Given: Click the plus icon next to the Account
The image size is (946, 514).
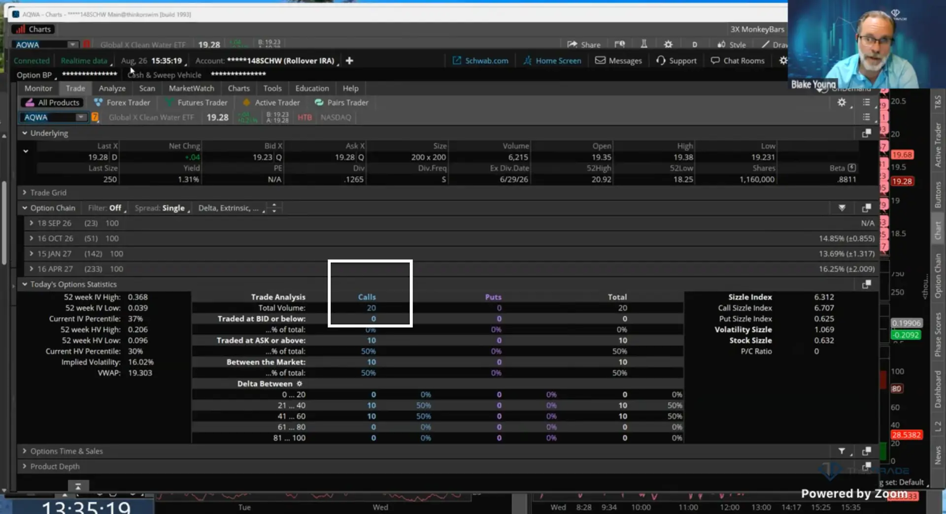Looking at the screenshot, I should 349,61.
